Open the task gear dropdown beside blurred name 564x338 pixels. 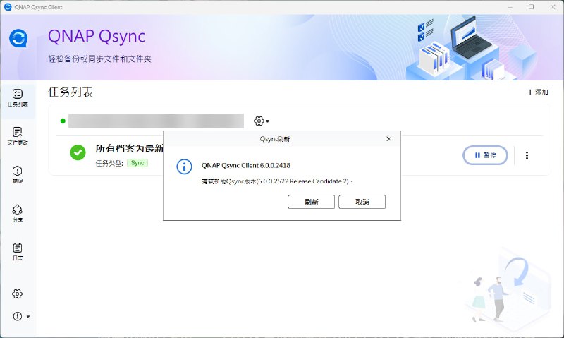pos(262,121)
